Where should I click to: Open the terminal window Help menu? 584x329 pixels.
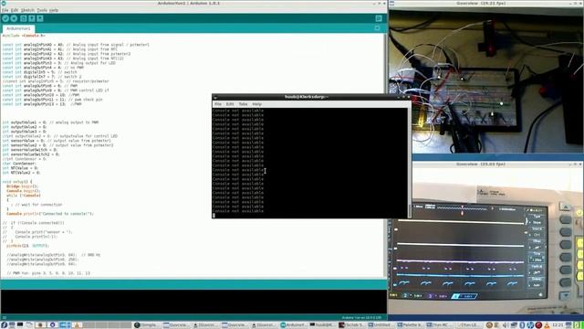tap(256, 104)
